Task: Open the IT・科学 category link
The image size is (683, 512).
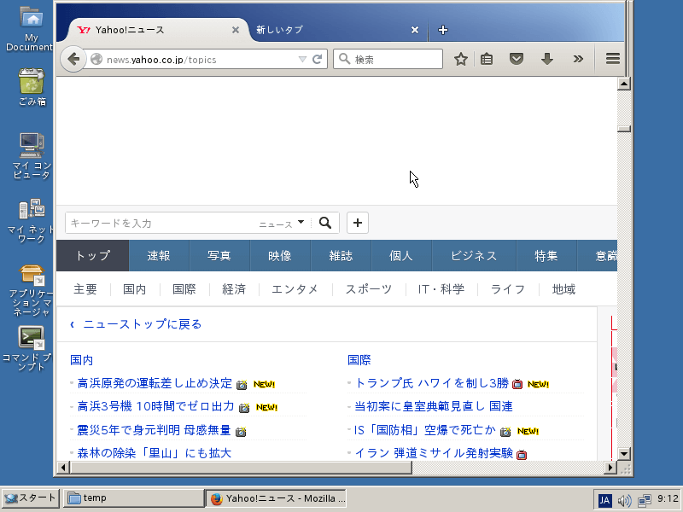Action: coord(441,289)
